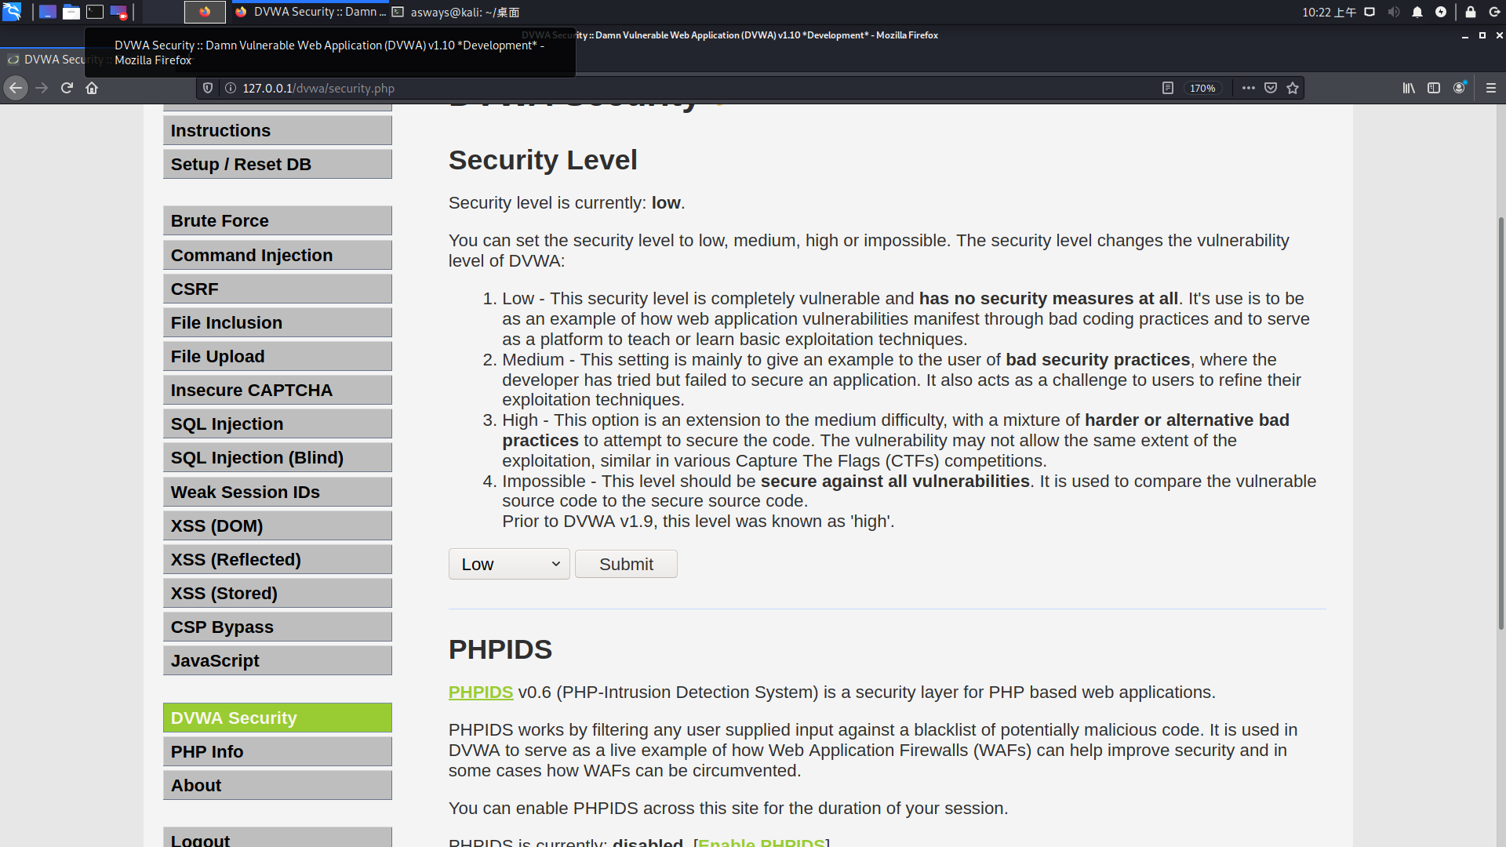This screenshot has height=847, width=1506.
Task: Open Weak Session IDs
Action: [x=278, y=493]
